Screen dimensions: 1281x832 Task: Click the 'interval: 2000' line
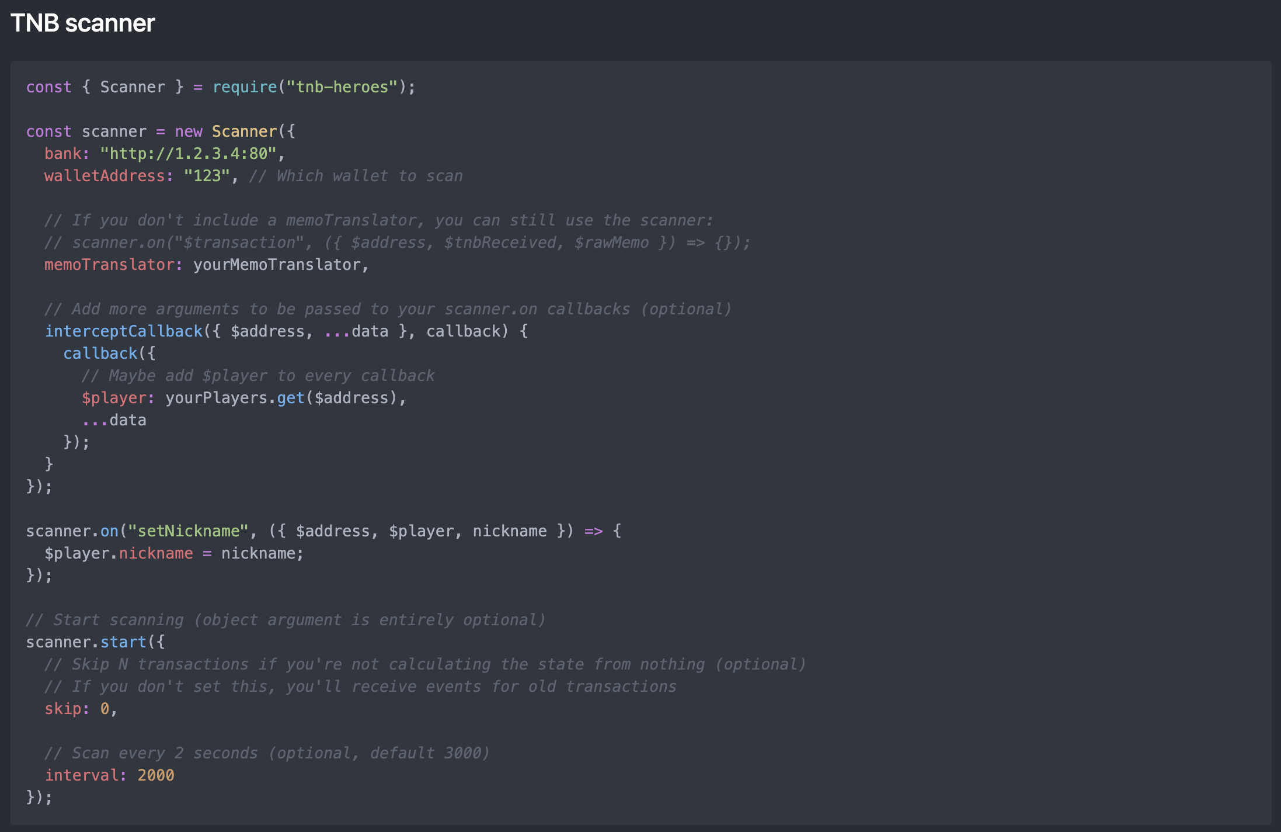(110, 775)
